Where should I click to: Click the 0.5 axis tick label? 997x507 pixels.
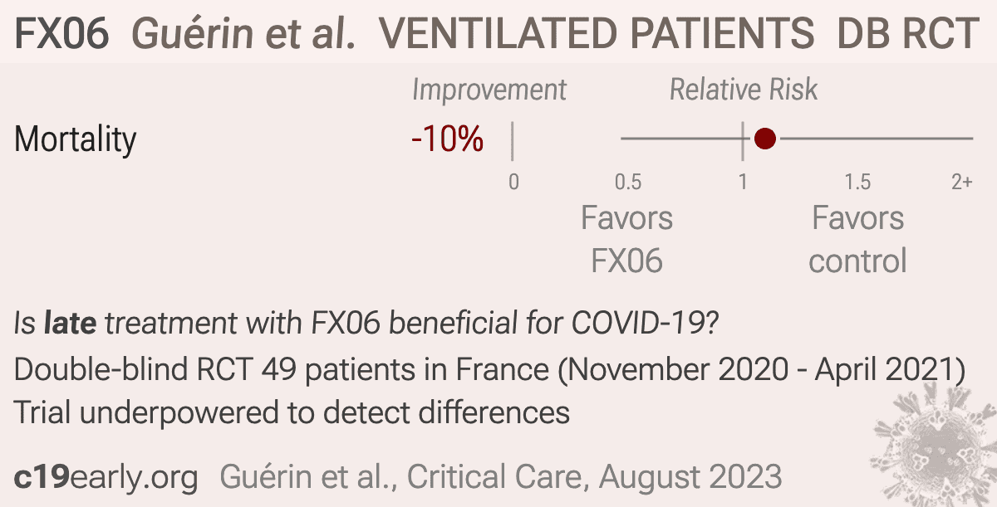click(x=627, y=182)
